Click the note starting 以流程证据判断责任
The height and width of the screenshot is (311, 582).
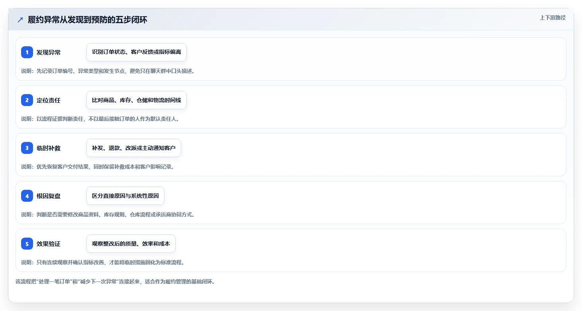click(x=100, y=119)
